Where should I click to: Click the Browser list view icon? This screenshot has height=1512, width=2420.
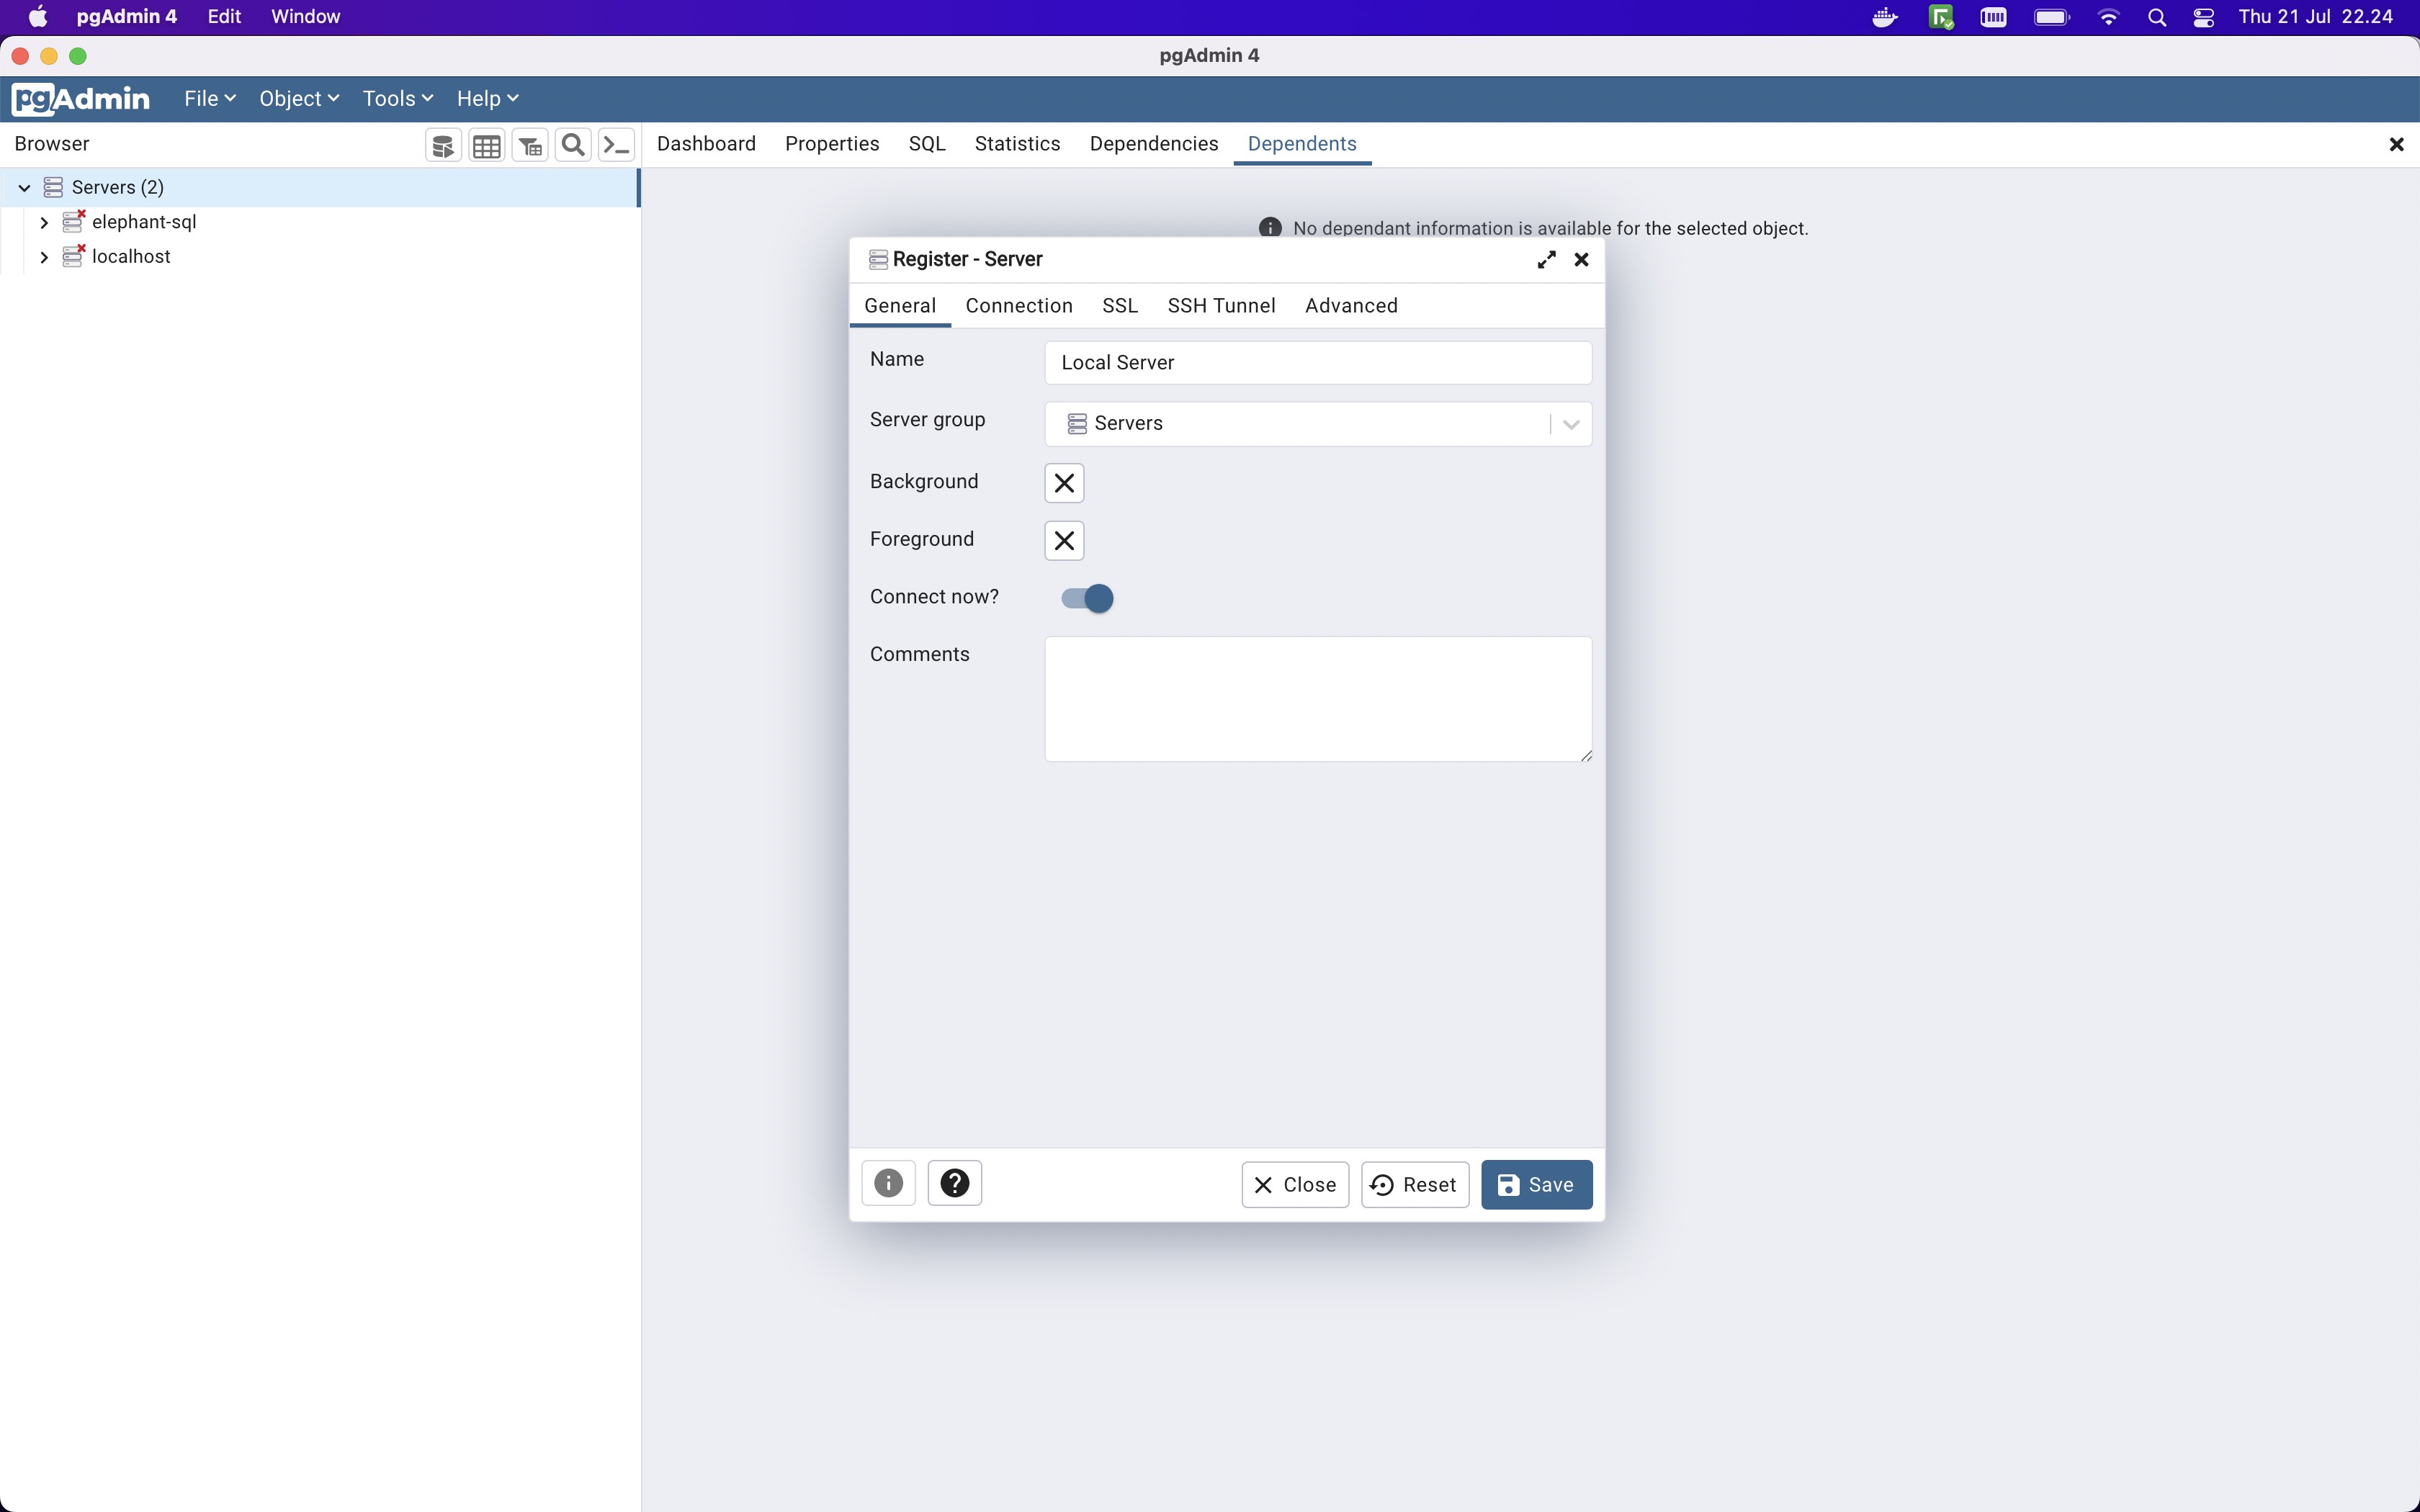(488, 145)
